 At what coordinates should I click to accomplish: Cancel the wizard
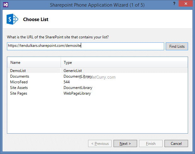coord(176,144)
